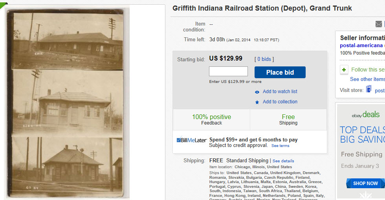
Task: Click in the bid amount field
Action: (x=228, y=72)
